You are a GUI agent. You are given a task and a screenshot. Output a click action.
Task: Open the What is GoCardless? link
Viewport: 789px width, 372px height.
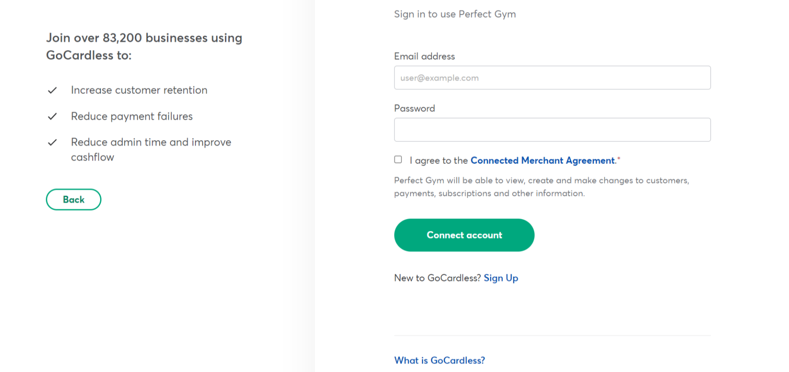[439, 360]
